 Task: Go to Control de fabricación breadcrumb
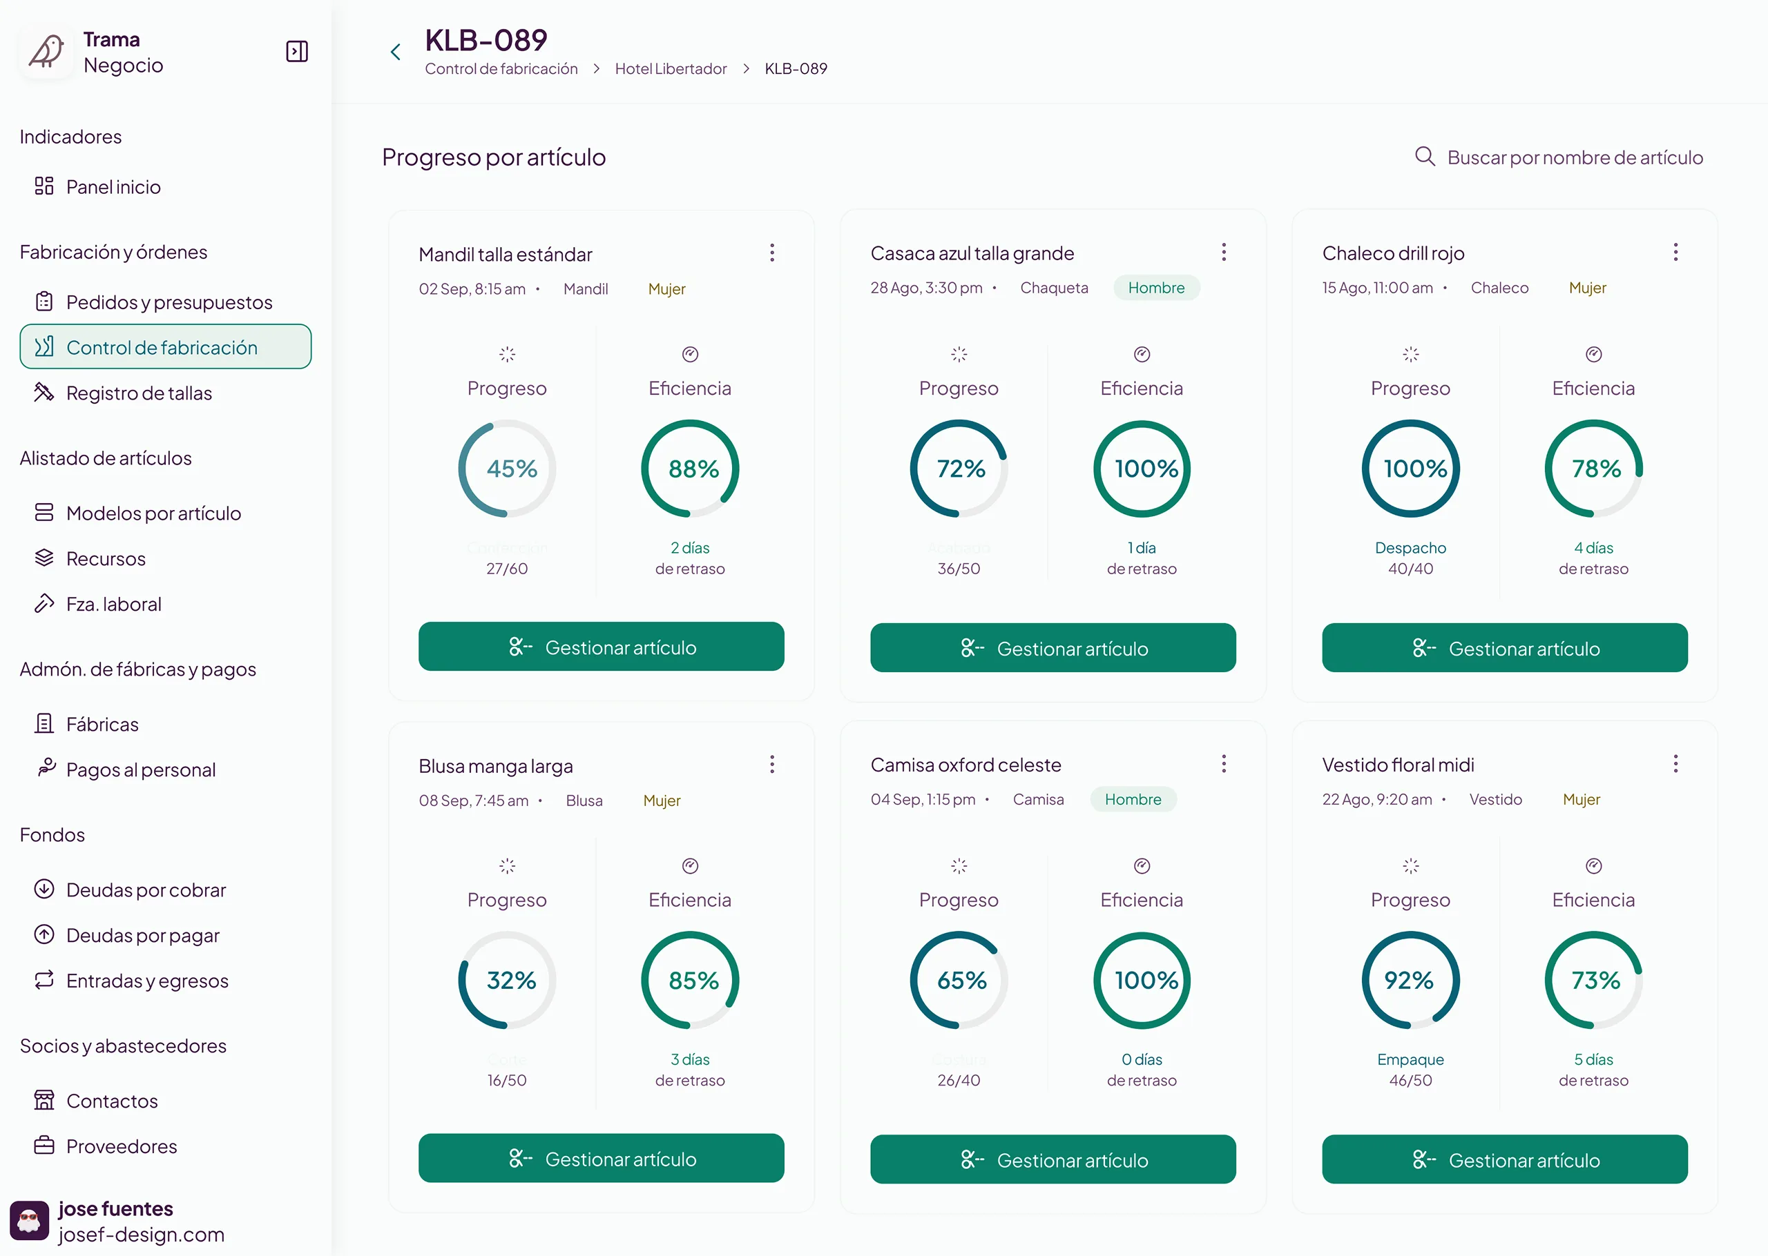click(x=501, y=69)
